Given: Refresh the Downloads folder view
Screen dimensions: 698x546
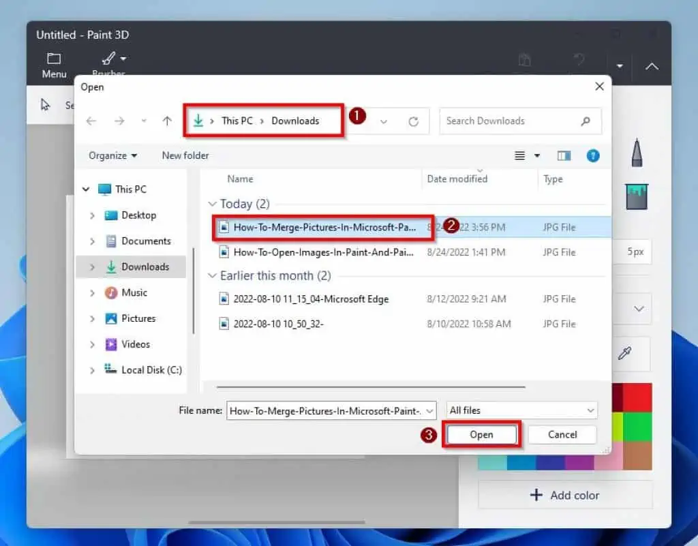Looking at the screenshot, I should pyautogui.click(x=416, y=121).
